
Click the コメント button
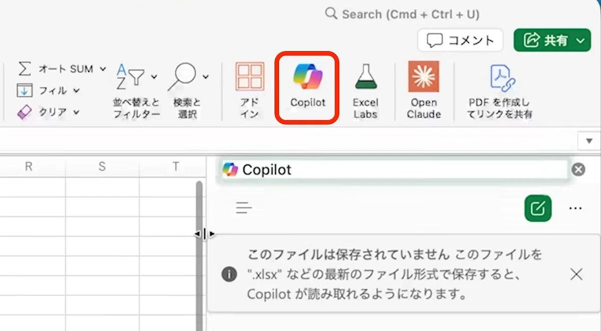click(x=460, y=40)
